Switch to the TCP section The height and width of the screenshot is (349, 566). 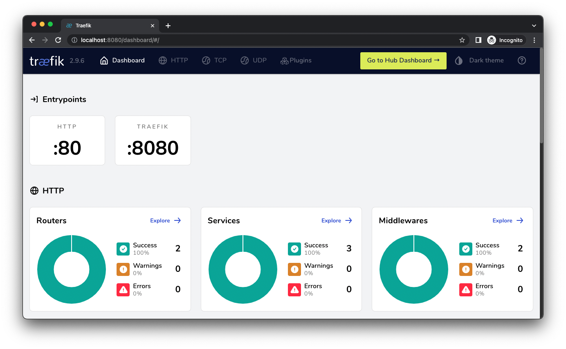click(x=214, y=60)
